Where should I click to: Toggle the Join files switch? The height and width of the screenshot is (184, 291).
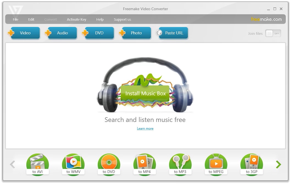[x=273, y=34]
